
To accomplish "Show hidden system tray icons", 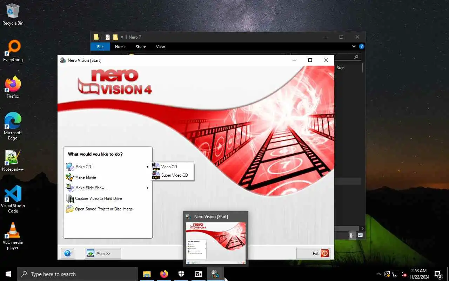I will click(378, 274).
